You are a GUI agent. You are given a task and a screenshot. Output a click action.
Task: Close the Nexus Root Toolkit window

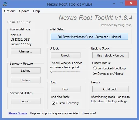point(131,3)
